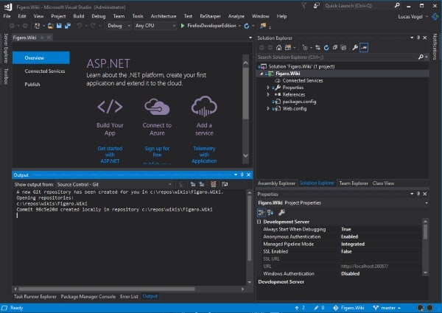Click the Home icon in Solution Explorer
The image size is (442, 313).
coord(278,47)
